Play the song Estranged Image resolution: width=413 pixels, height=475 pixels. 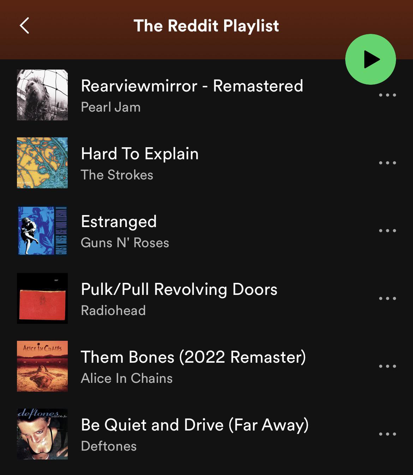pyautogui.click(x=119, y=222)
